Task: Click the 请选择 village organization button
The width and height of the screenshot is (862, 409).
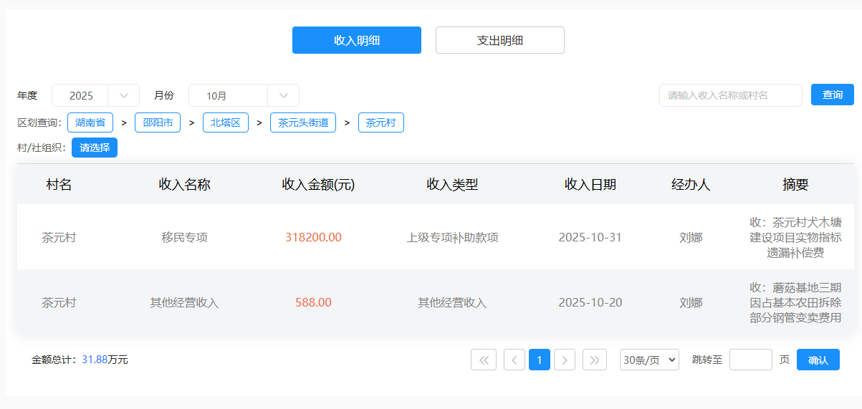Action: [x=95, y=148]
